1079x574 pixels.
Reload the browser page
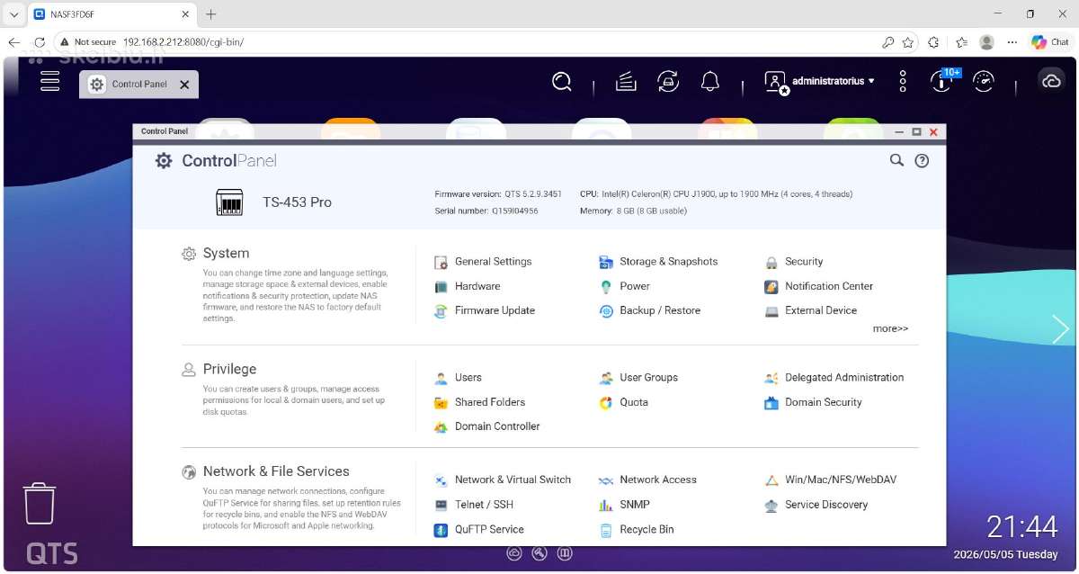point(40,42)
